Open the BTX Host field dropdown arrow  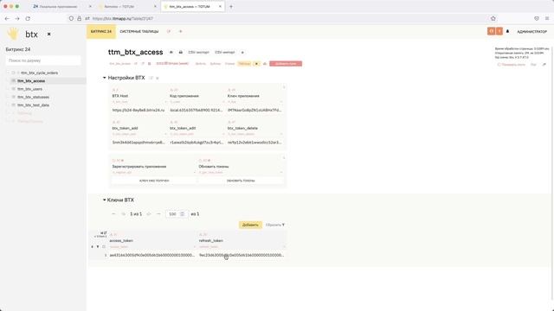click(166, 102)
